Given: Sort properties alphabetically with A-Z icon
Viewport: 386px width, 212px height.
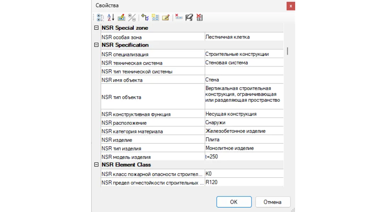Looking at the screenshot, I should click(x=111, y=17).
